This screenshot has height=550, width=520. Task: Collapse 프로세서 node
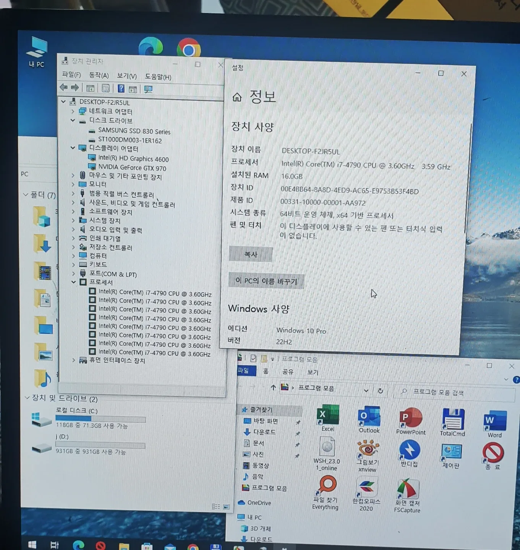click(x=73, y=282)
